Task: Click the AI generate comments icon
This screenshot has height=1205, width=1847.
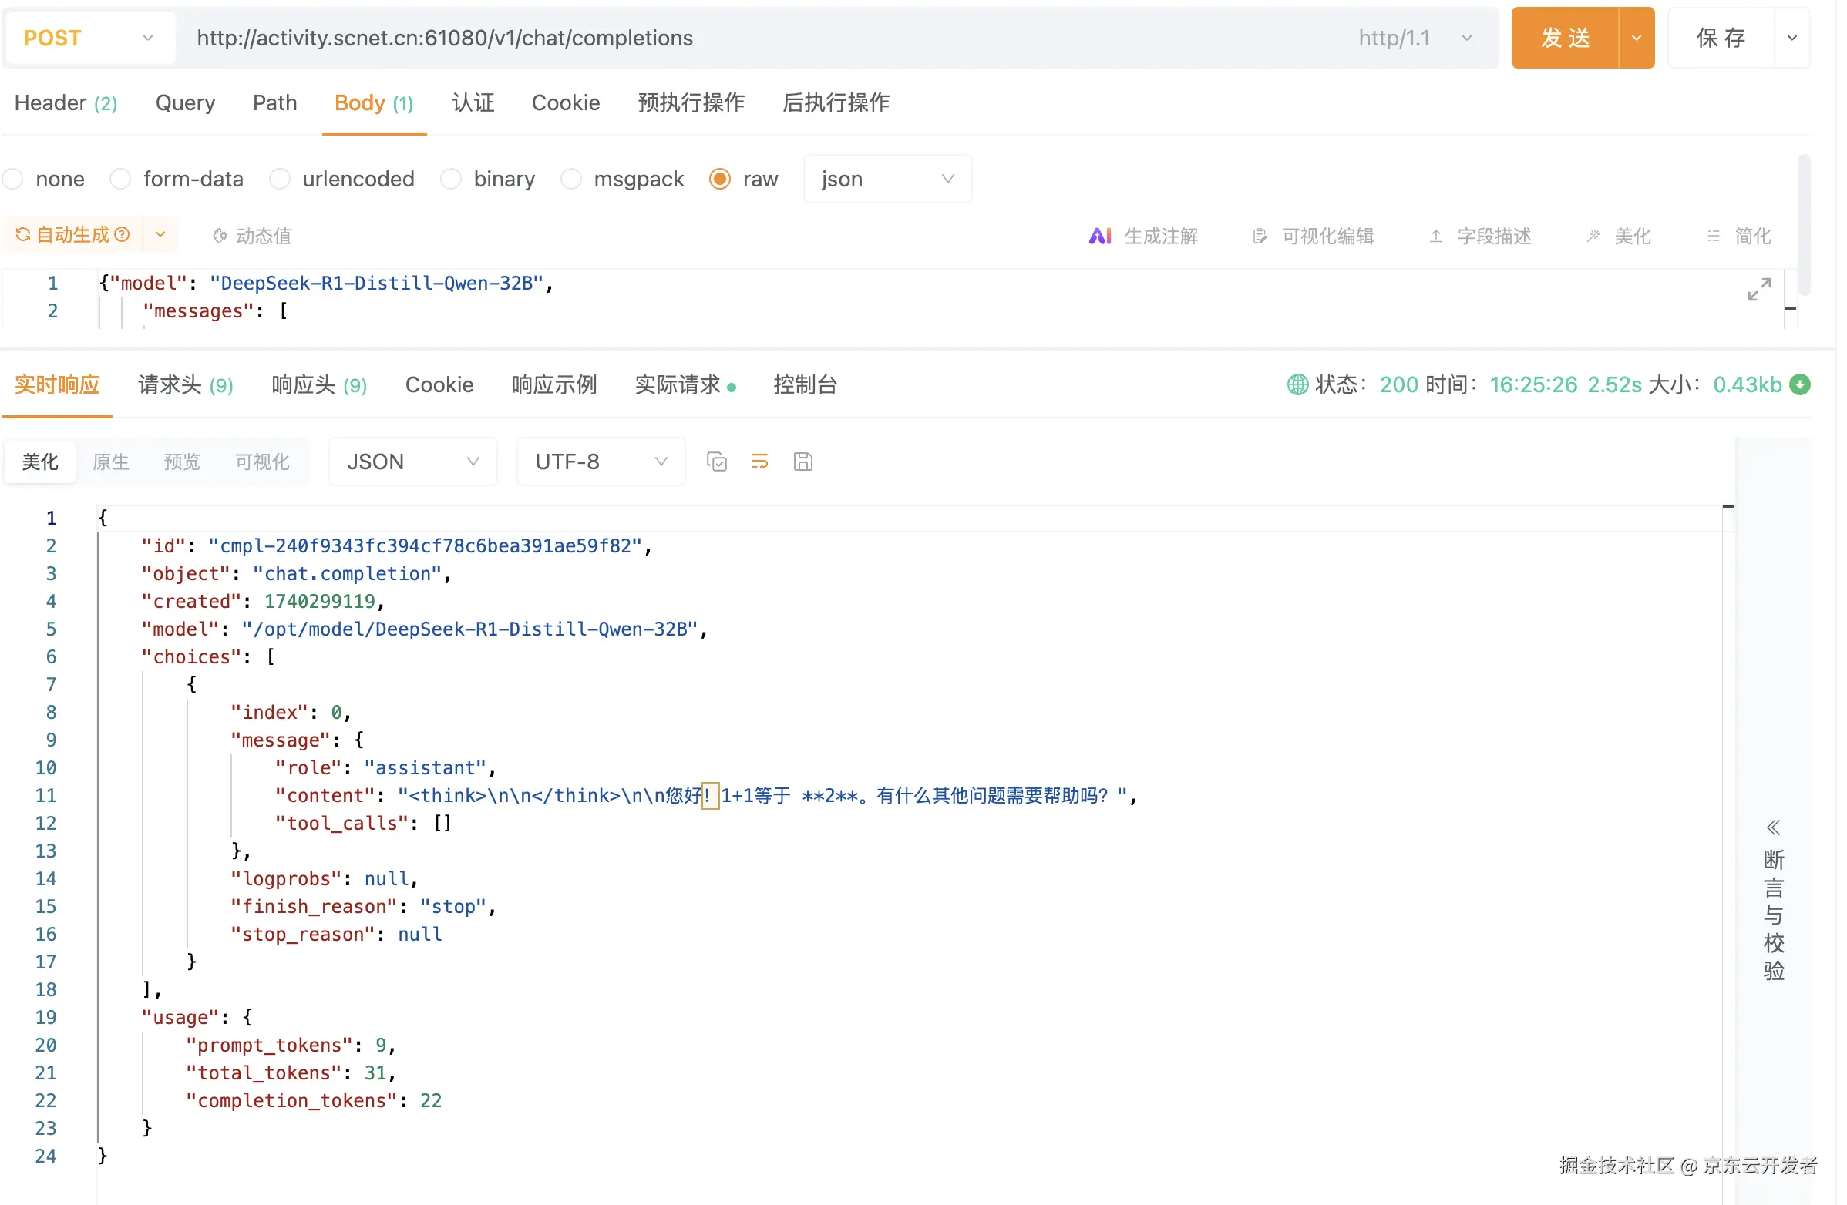Action: 1100,236
